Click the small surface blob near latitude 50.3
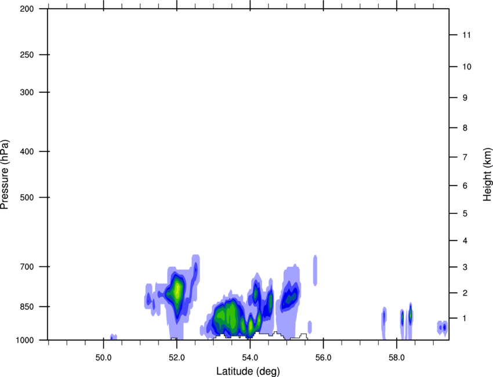 114,337
